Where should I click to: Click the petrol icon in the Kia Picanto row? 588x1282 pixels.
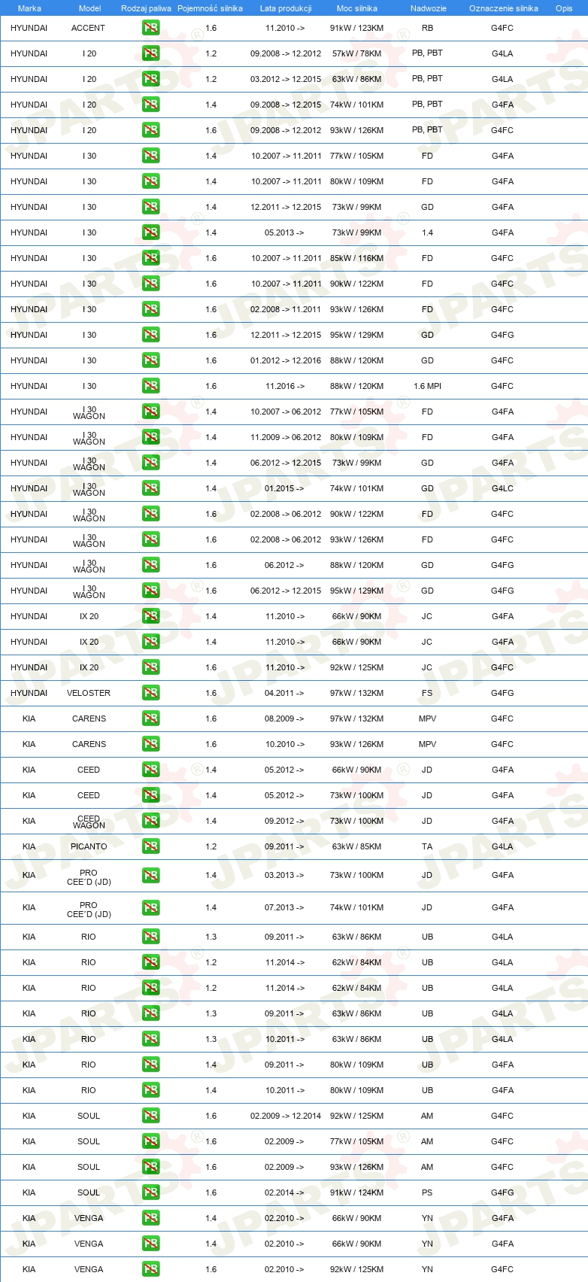151,846
